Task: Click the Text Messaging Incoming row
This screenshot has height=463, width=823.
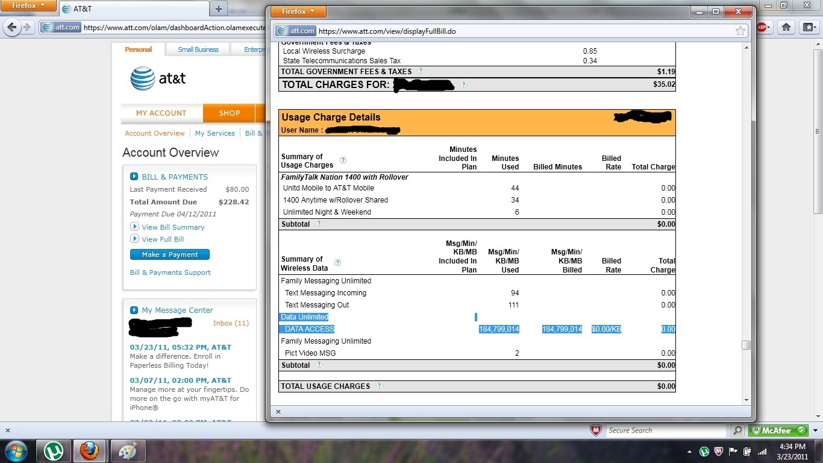Action: (x=477, y=293)
